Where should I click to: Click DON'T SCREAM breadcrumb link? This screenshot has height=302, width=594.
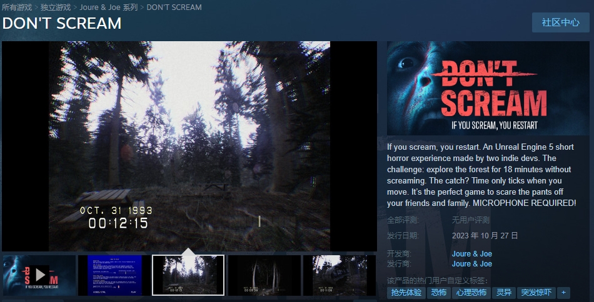click(x=174, y=7)
